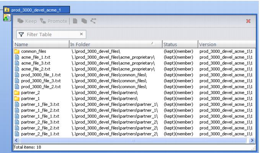Viewport: 260px width, 153px height.
Task: Clear the Filter Table field with the x
Action: (81, 34)
